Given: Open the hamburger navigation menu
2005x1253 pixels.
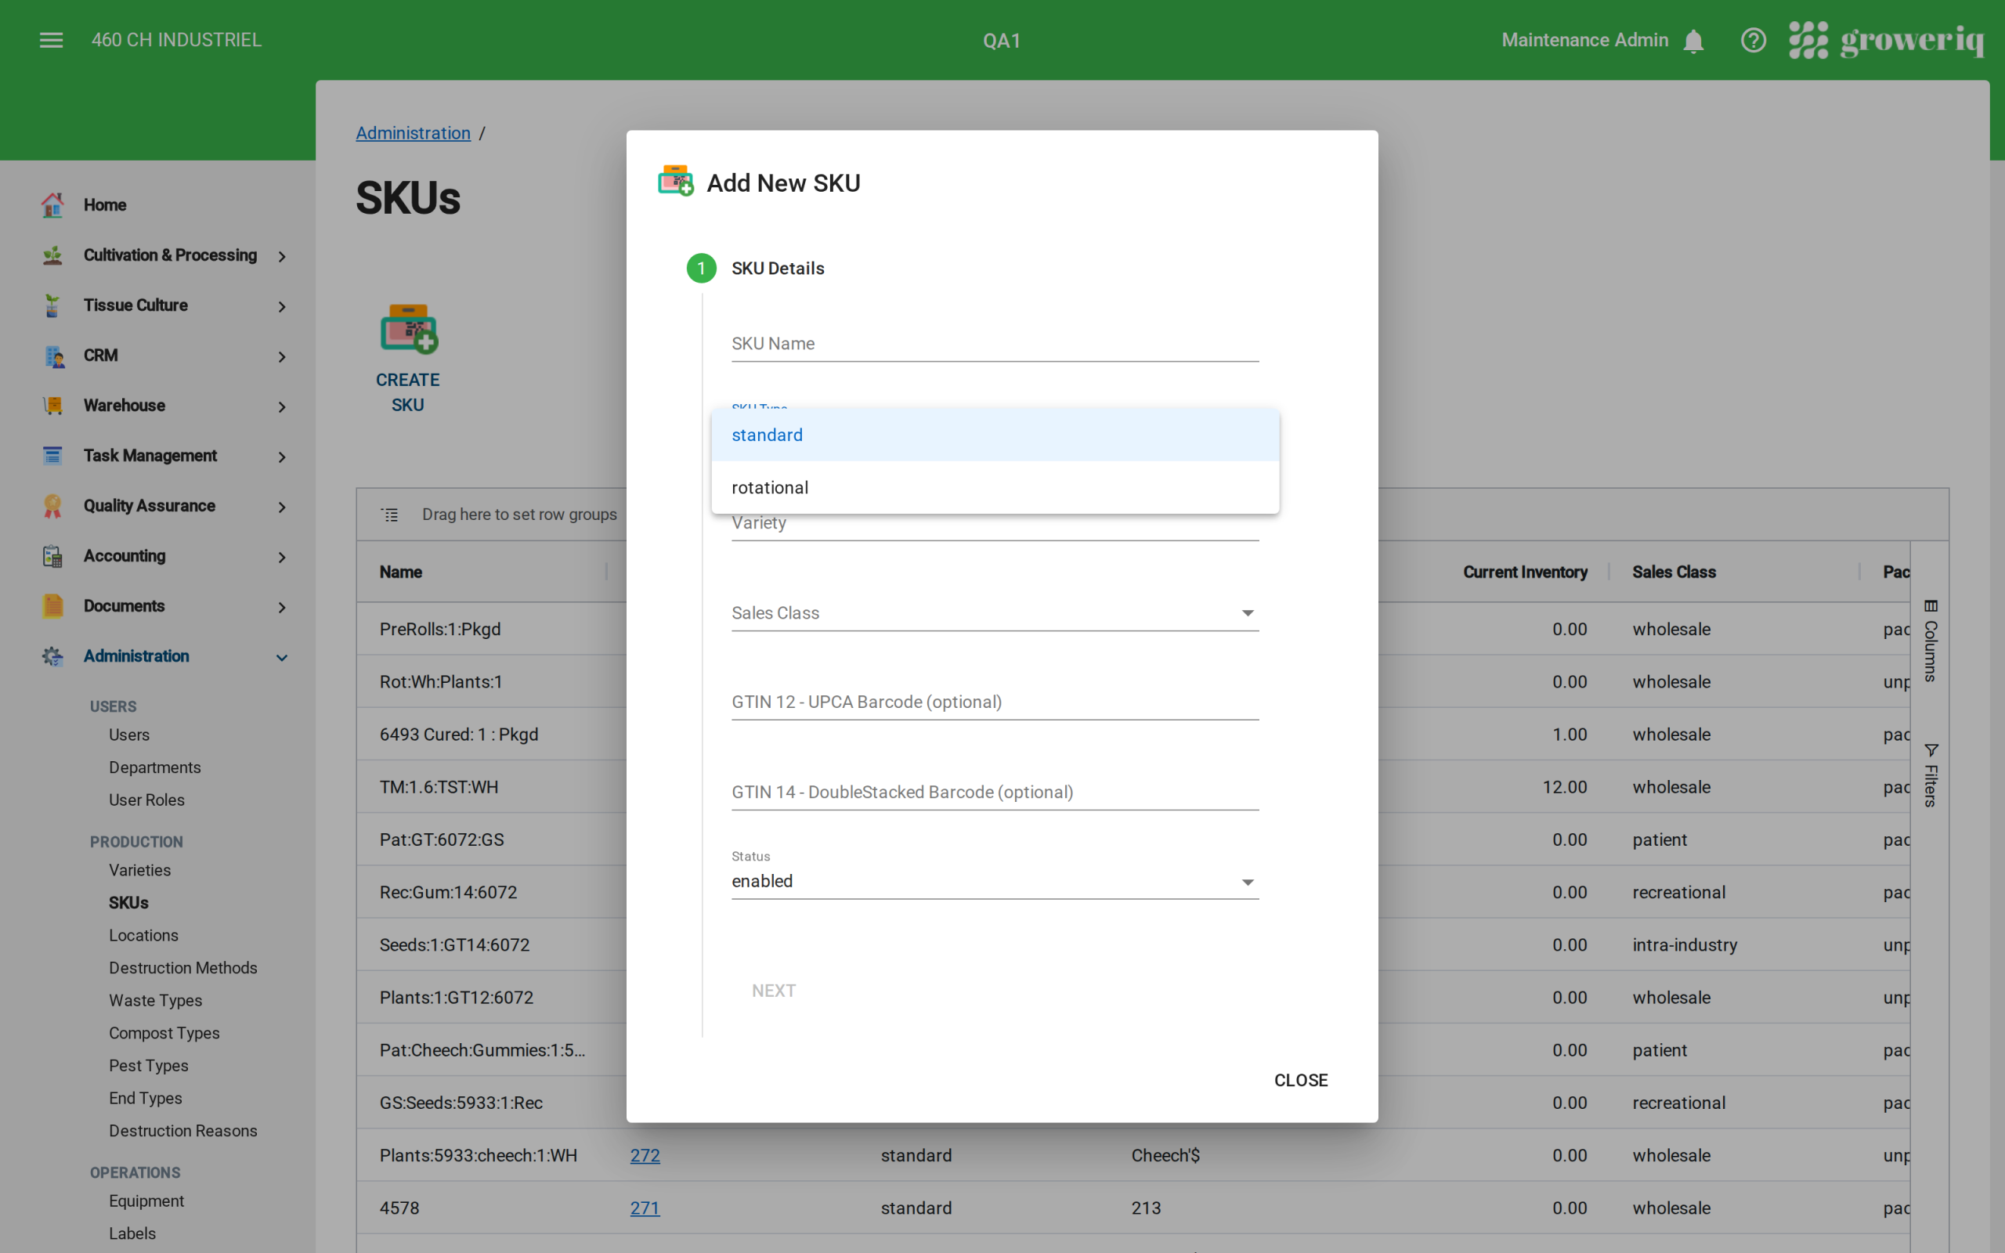Looking at the screenshot, I should (52, 40).
